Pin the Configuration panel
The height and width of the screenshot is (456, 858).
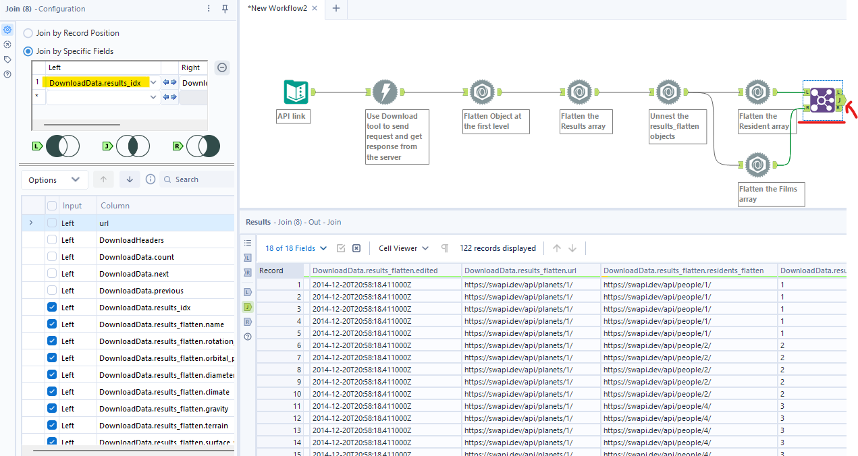point(225,9)
